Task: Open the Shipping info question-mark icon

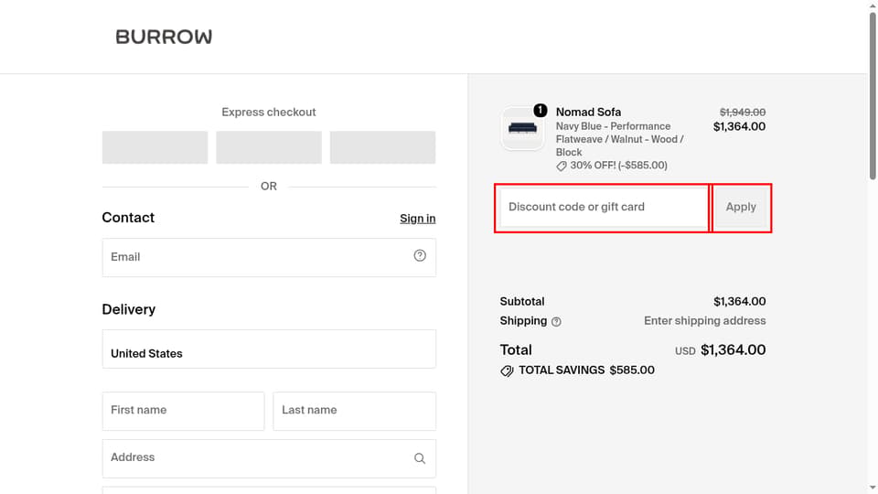Action: coord(556,321)
